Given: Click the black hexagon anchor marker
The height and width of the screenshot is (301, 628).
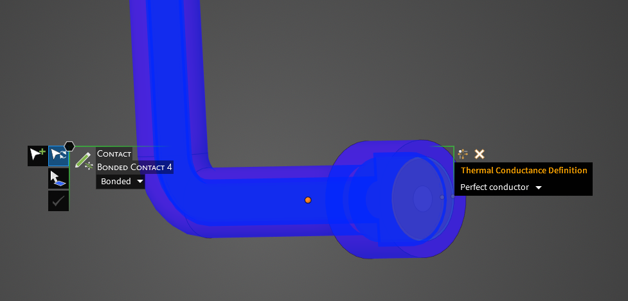Looking at the screenshot, I should click(69, 146).
